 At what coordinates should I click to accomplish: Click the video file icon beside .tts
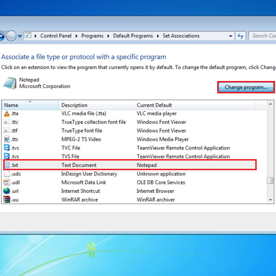[x=7, y=139]
